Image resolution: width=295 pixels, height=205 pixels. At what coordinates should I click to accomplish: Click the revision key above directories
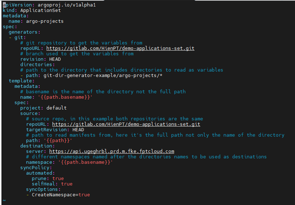click(32, 59)
